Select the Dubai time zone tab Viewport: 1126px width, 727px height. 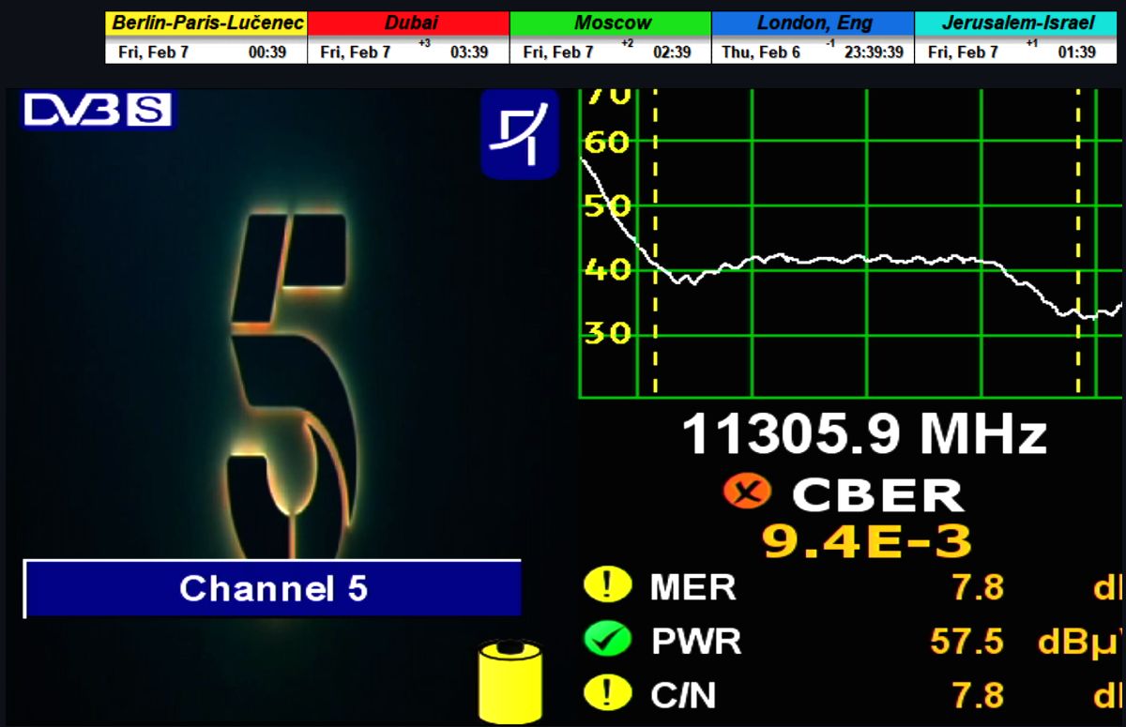tap(408, 23)
